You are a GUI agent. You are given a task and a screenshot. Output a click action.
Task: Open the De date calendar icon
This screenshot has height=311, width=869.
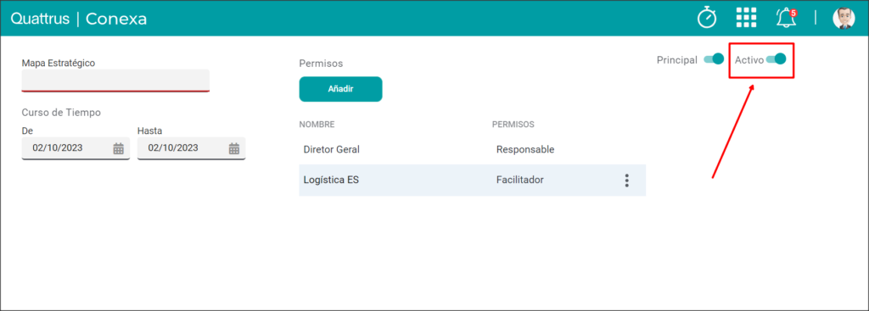119,148
